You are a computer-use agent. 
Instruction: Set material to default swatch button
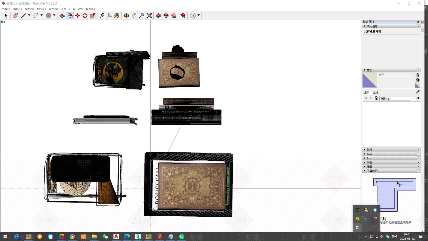(x=418, y=86)
